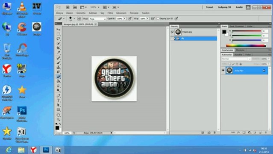Set history brush source for images.jpg snapshot
Screen dimensions: 273x154
coord(172,32)
